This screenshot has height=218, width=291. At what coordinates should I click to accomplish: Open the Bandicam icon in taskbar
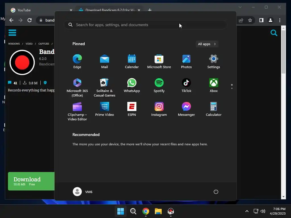(171, 211)
